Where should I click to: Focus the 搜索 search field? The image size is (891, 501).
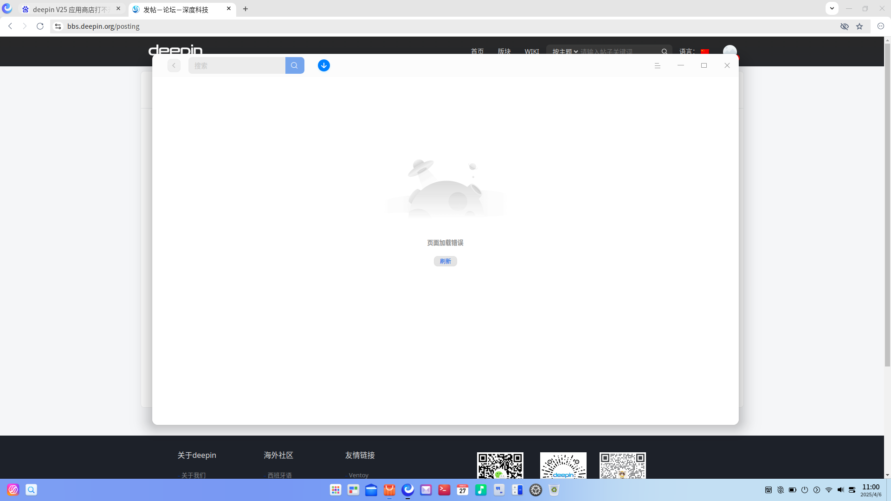237,65
